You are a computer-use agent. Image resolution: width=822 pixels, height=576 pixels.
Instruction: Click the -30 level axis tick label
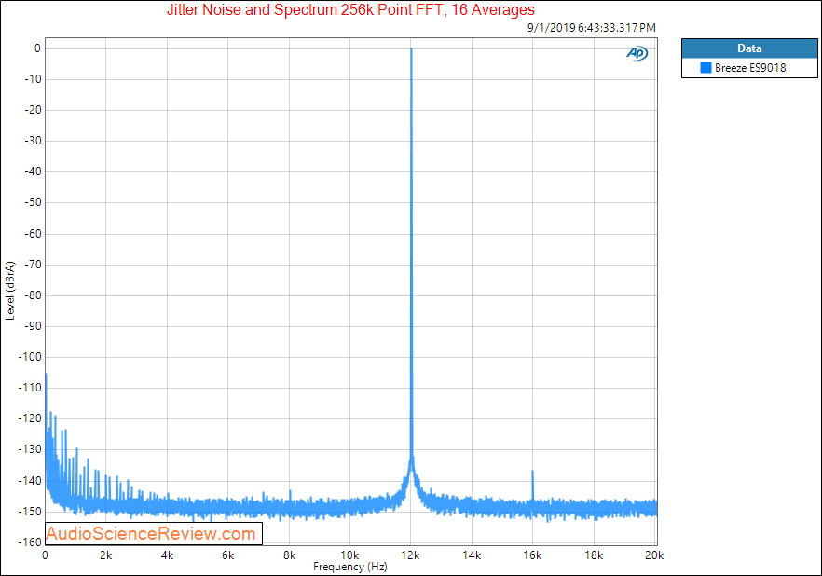[33, 141]
